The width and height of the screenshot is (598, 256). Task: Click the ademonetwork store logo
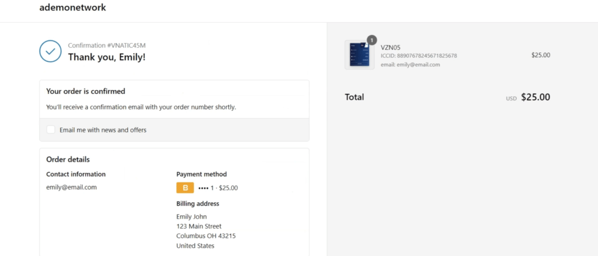[72, 7]
